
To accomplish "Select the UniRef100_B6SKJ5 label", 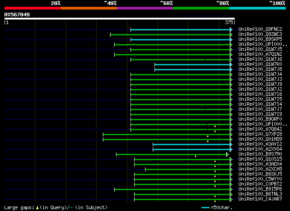I will (260, 174).
